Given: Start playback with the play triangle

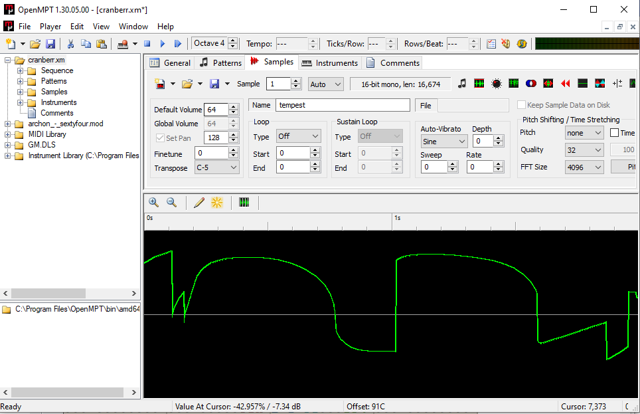Looking at the screenshot, I should point(163,43).
